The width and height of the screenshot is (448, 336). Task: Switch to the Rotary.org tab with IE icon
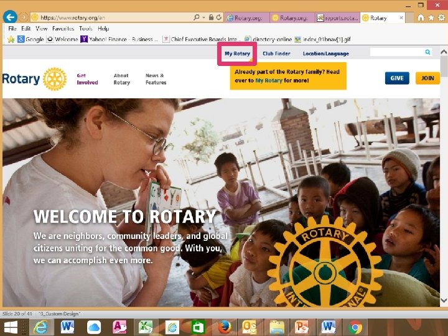[x=247, y=17]
